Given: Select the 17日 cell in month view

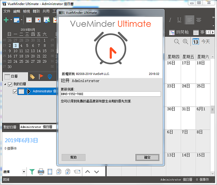Looking at the screenshot, I should pyautogui.click(x=188, y=72).
